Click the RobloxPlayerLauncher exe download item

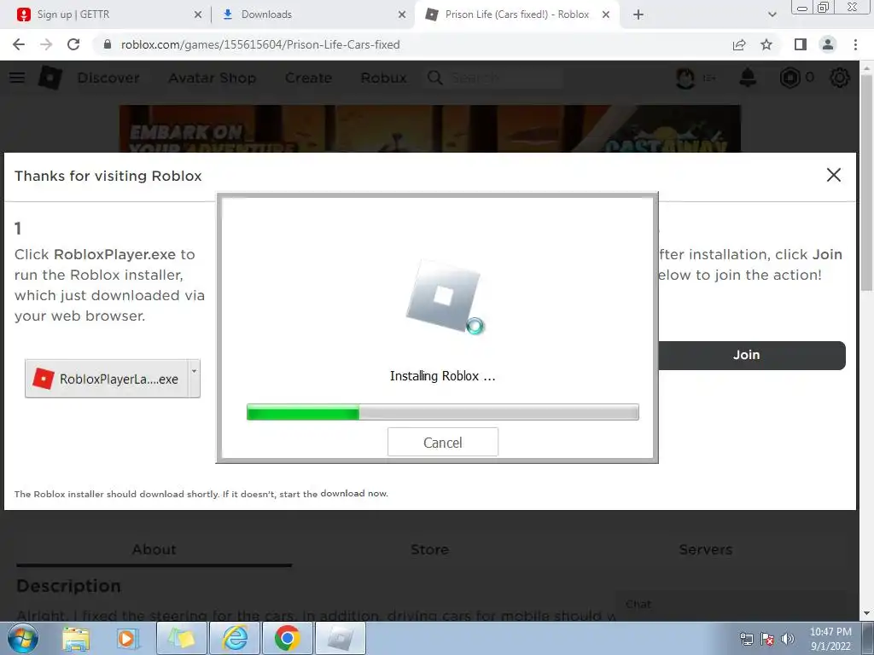point(107,379)
